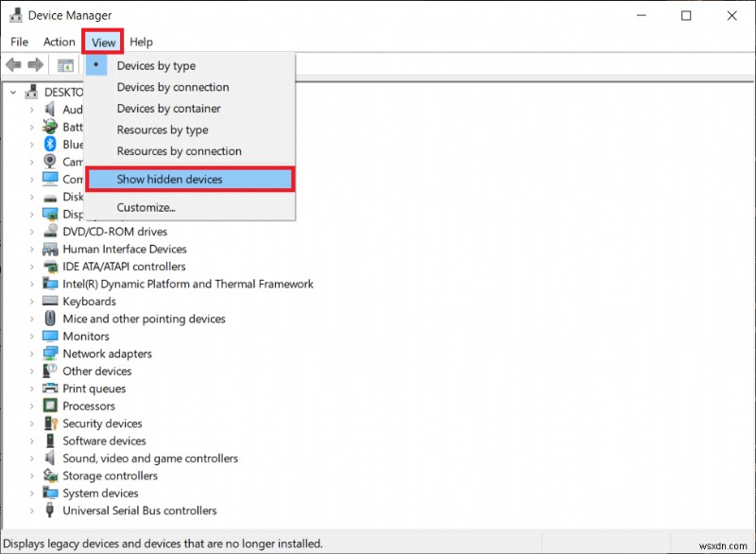756x554 pixels.
Task: Click the Back arrow toolbar icon
Action: (13, 64)
